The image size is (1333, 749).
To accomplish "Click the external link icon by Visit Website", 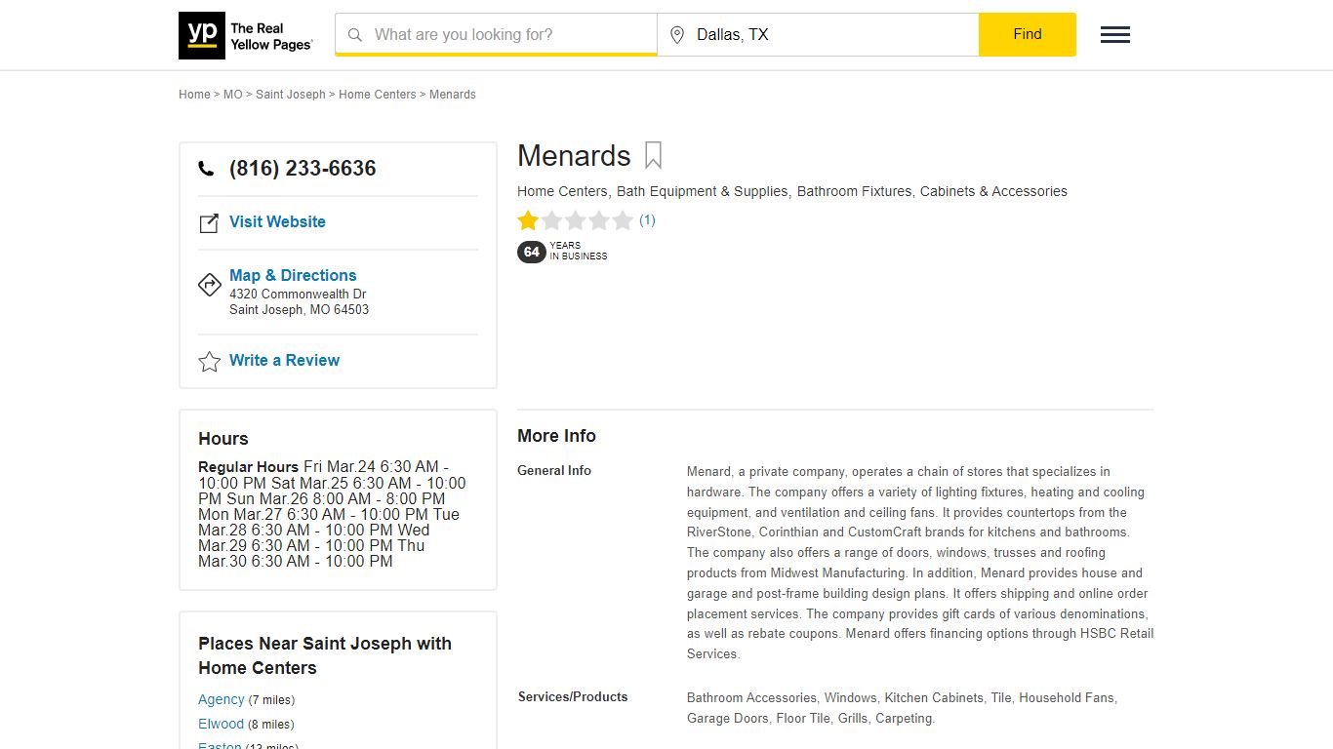I will point(209,223).
